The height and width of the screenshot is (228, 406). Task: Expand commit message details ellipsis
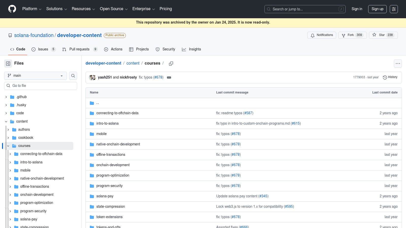pyautogui.click(x=169, y=78)
